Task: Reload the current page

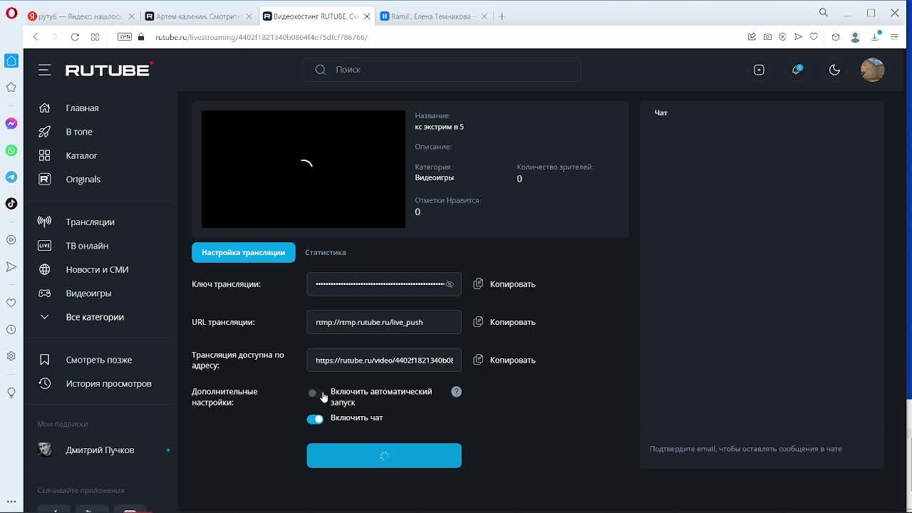Action: (x=75, y=37)
